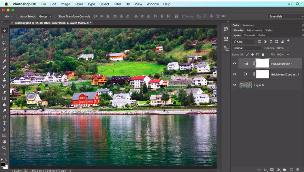This screenshot has width=304, height=172.
Task: Open the Group dropdown in the options bar
Action: 45,16
